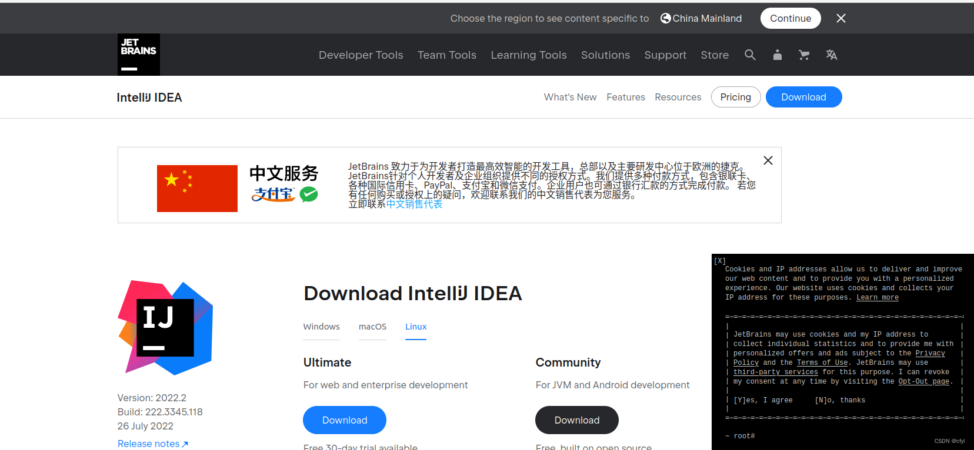Click the Version: 2022.2 text
The width and height of the screenshot is (974, 450).
[152, 398]
